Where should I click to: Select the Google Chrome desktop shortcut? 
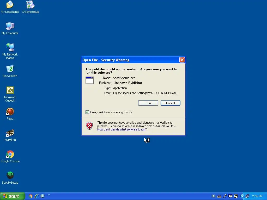tap(10, 157)
